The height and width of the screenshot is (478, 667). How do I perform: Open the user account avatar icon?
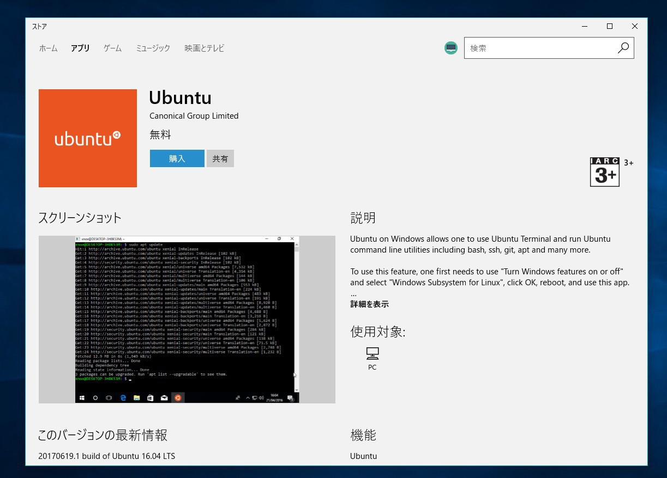click(x=451, y=48)
